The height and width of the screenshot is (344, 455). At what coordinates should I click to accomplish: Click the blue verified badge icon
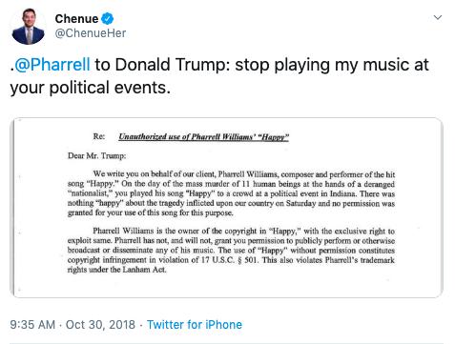[108, 19]
